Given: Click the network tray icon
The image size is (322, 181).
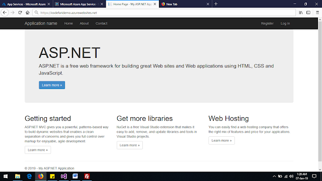Looking at the screenshot, I should click(x=286, y=176).
